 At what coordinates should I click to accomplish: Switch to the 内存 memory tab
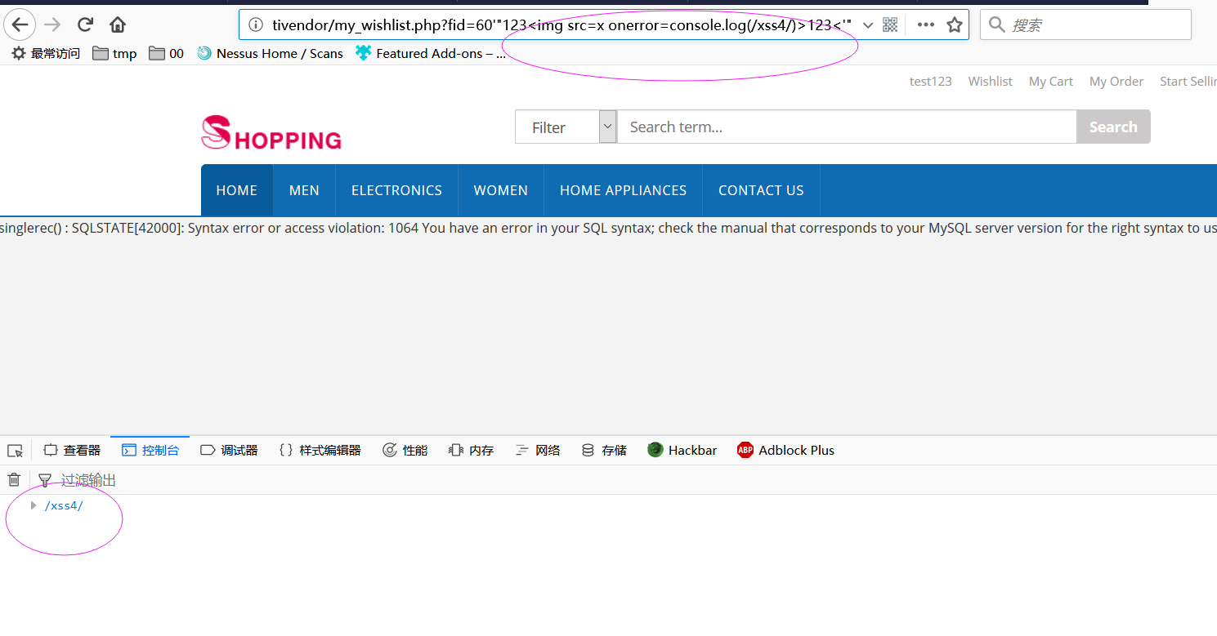click(x=472, y=451)
